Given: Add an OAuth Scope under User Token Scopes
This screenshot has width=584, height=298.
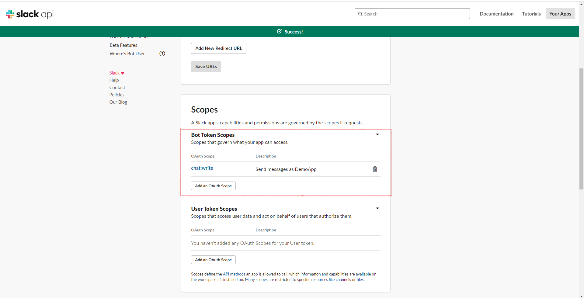Looking at the screenshot, I should point(213,260).
